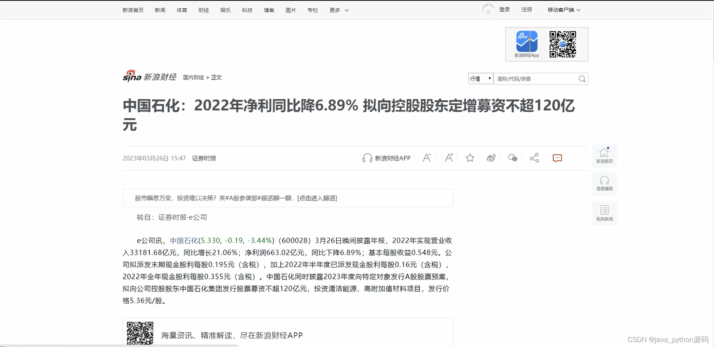Click the stock quote (5.330, -0.19, -3.44%)
The height and width of the screenshot is (347, 714).
pyautogui.click(x=236, y=240)
